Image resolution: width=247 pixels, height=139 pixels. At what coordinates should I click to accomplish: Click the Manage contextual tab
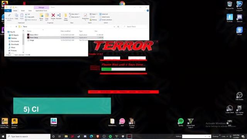[x=41, y=7]
